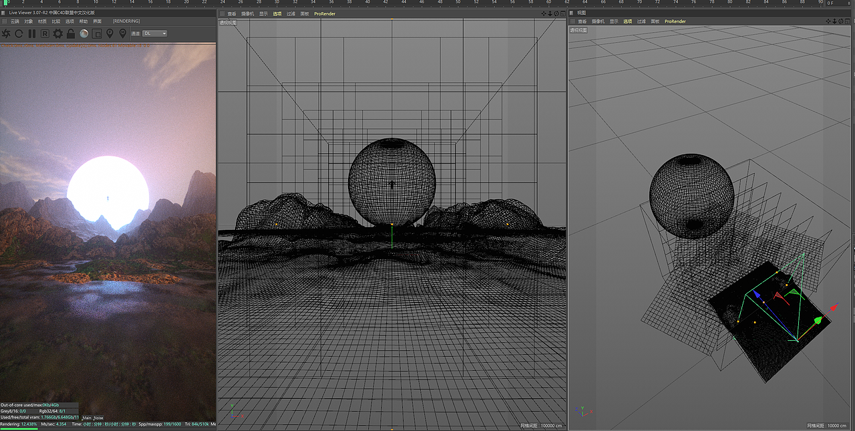This screenshot has height=431, width=855.
Task: Open 摄像机 menu in center viewport
Action: coord(247,13)
